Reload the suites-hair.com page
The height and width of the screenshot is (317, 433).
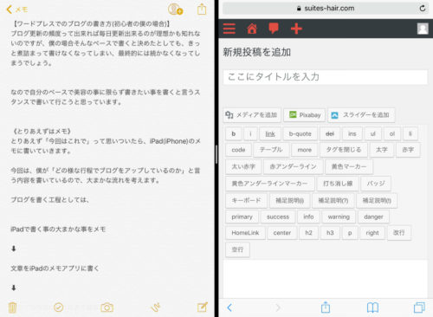423,9
